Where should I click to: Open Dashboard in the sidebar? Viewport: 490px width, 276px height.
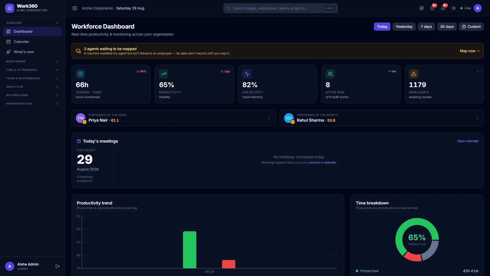click(x=32, y=31)
